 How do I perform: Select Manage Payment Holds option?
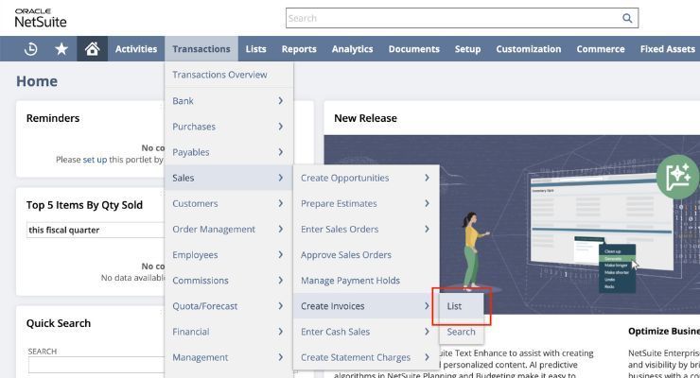tap(366, 281)
